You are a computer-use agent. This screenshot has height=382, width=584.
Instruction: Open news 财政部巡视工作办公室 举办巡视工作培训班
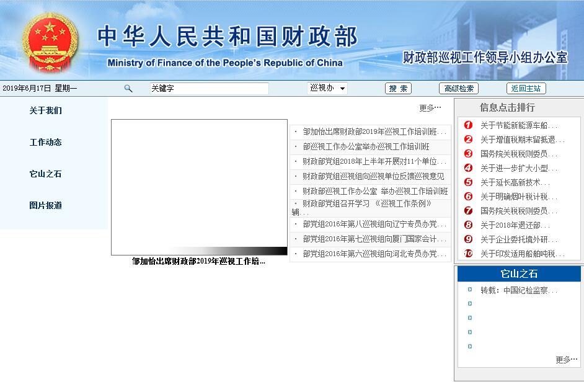pyautogui.click(x=375, y=191)
